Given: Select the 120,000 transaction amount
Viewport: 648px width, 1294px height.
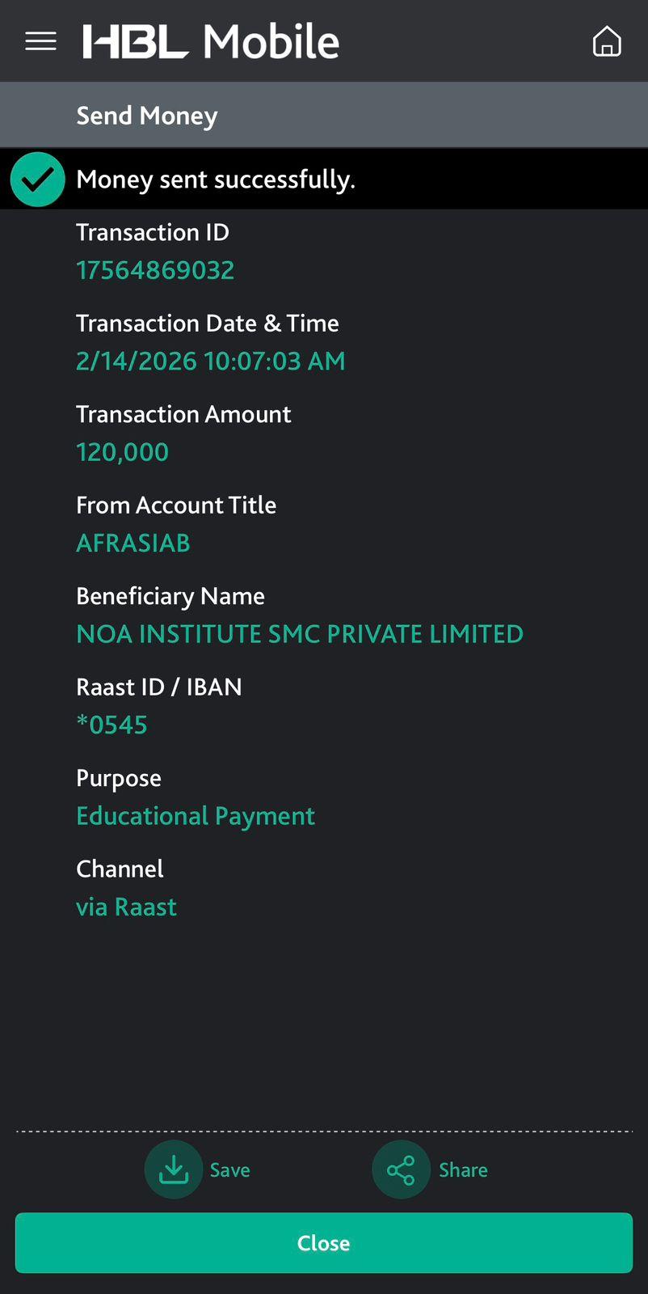Looking at the screenshot, I should pos(122,452).
